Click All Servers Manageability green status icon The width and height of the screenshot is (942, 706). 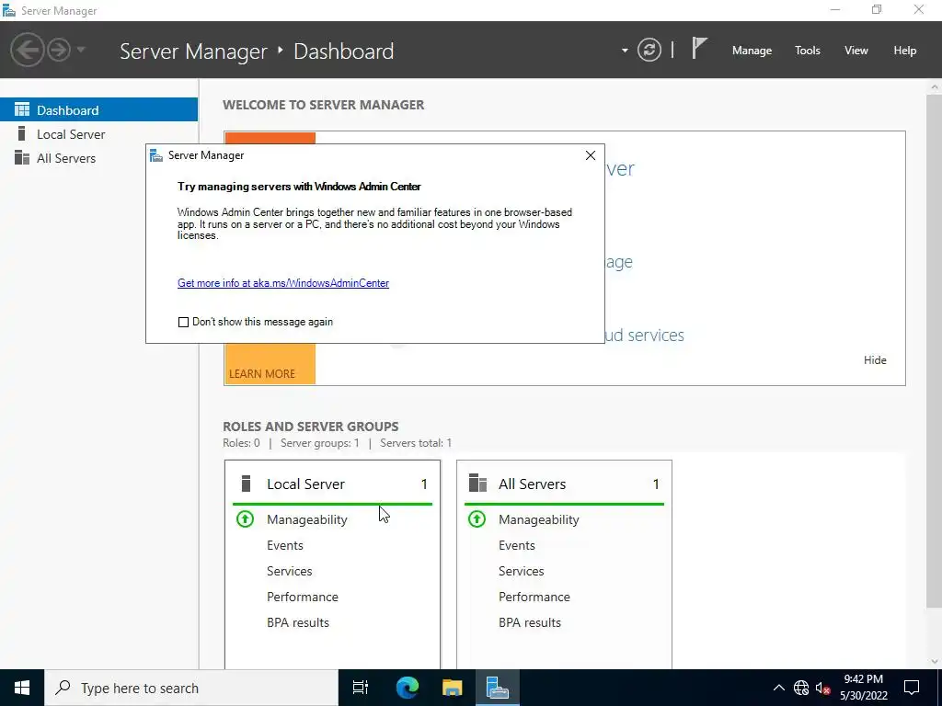pos(477,518)
